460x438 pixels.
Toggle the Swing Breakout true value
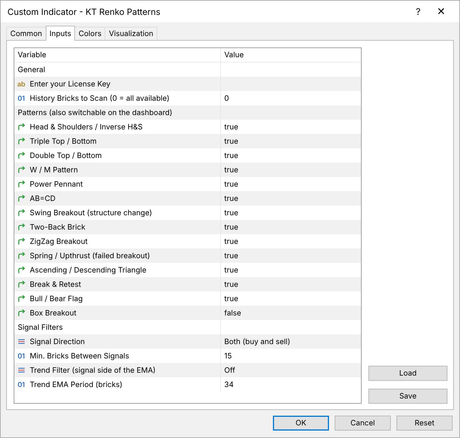coord(291,213)
